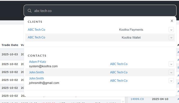Expand dropdown for Kooltra Payments row

point(171,30)
